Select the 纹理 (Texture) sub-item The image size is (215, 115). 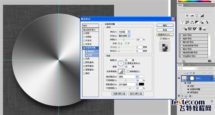point(90,55)
